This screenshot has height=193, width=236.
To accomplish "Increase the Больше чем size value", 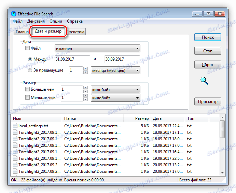I will click(85, 88).
